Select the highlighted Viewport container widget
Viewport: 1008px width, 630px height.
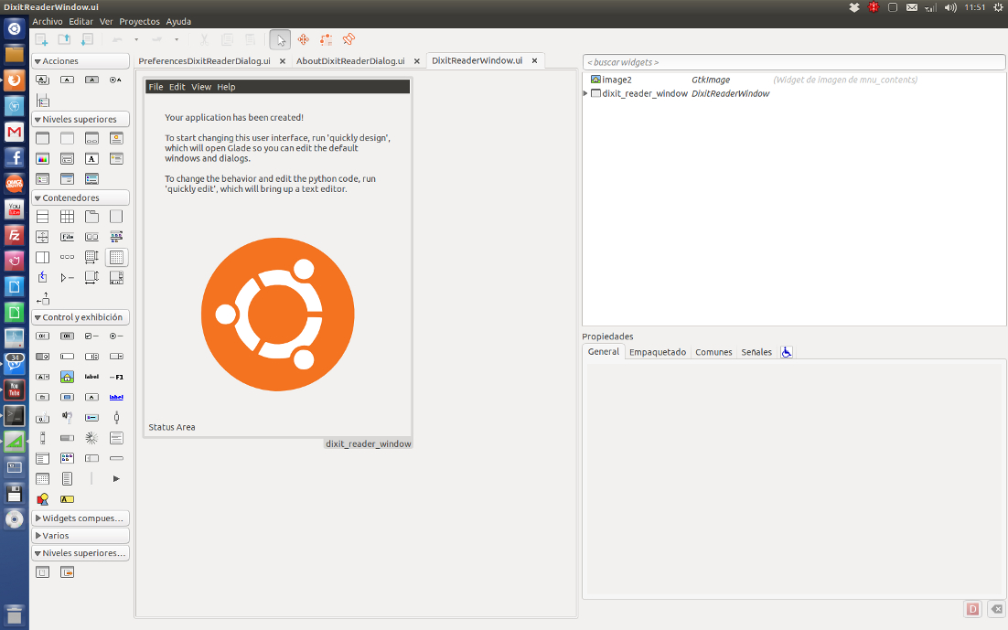point(116,258)
